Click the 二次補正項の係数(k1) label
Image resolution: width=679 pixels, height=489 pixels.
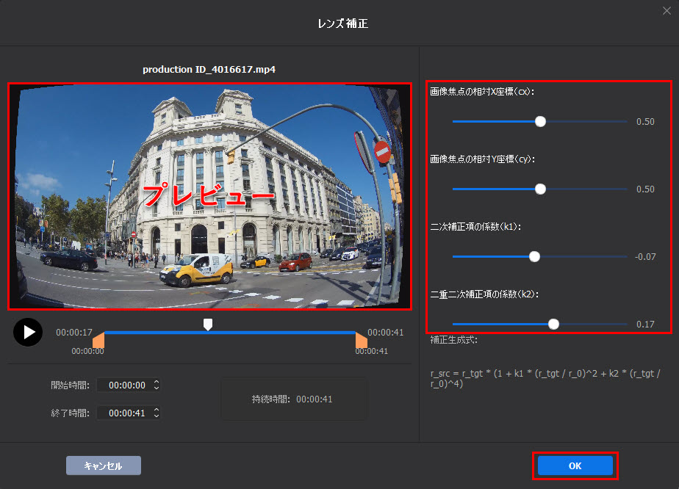click(475, 226)
